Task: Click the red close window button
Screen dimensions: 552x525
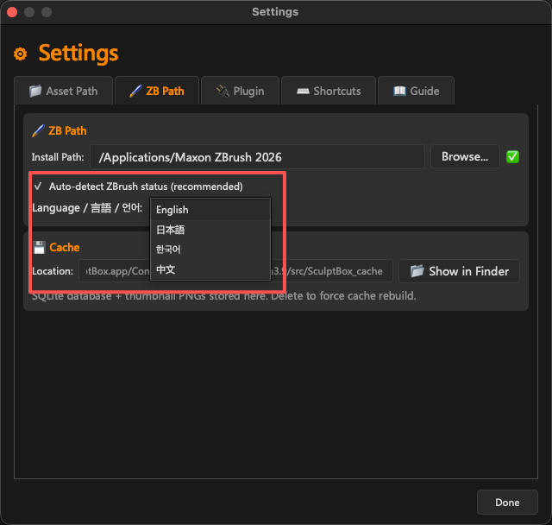Action: [x=12, y=12]
